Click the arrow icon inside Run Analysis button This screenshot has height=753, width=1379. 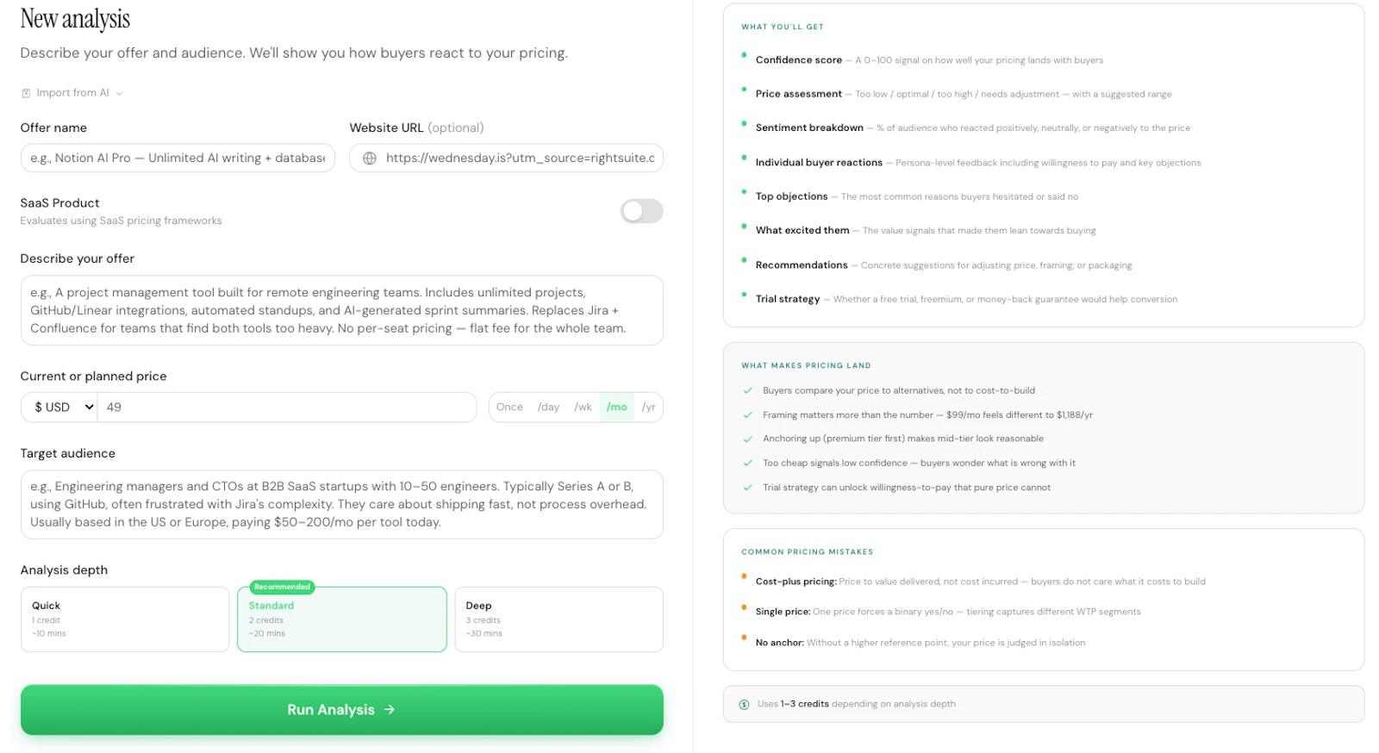(390, 709)
